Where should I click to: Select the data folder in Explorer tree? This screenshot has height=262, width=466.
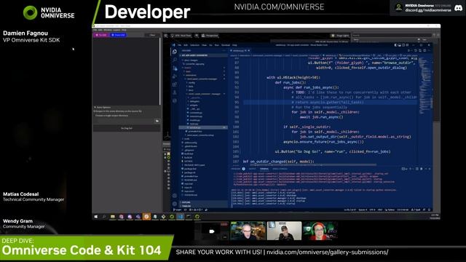191,87
